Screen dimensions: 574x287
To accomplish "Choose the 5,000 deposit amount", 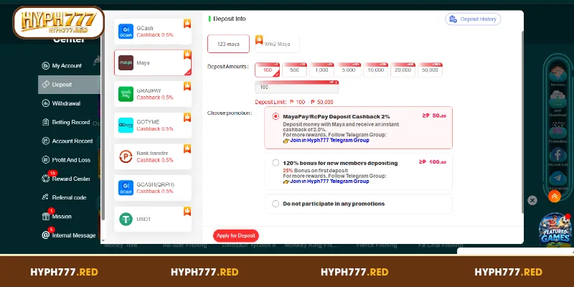I will (x=349, y=70).
